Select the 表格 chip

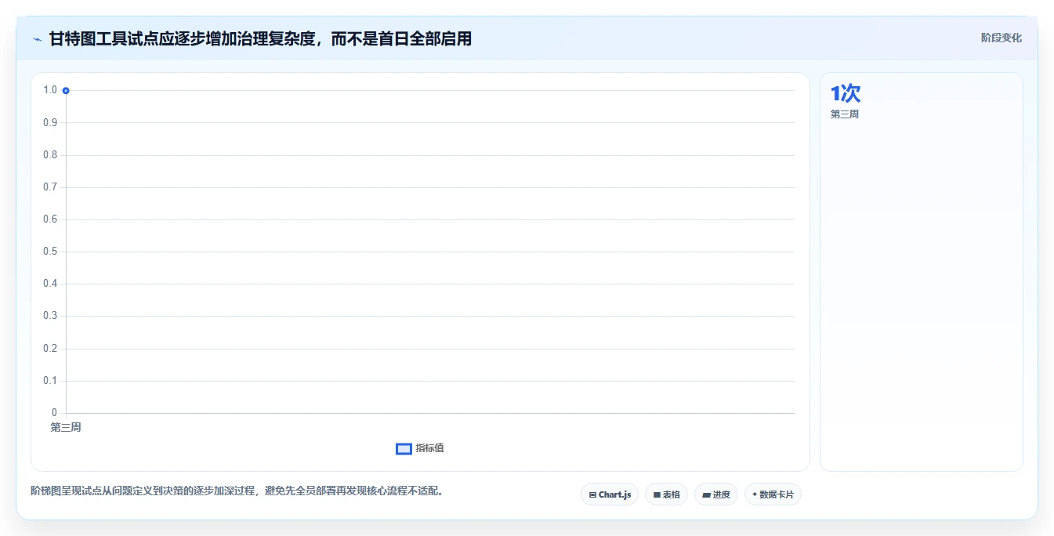[666, 494]
